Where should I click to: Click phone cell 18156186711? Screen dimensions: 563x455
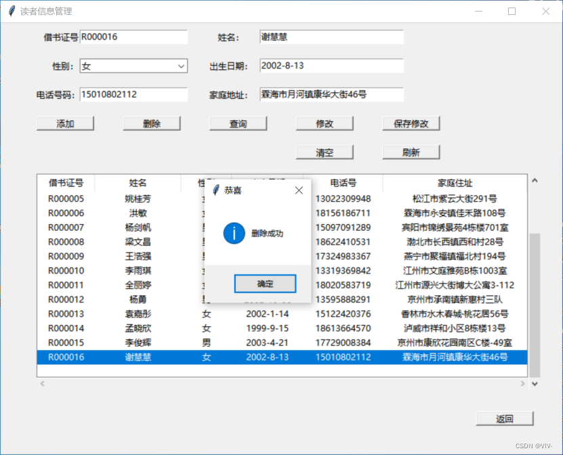[x=343, y=213]
